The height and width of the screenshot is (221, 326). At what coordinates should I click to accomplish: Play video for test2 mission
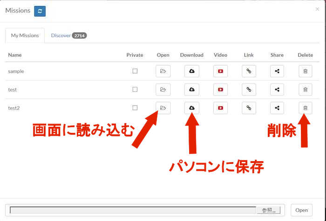[220, 108]
